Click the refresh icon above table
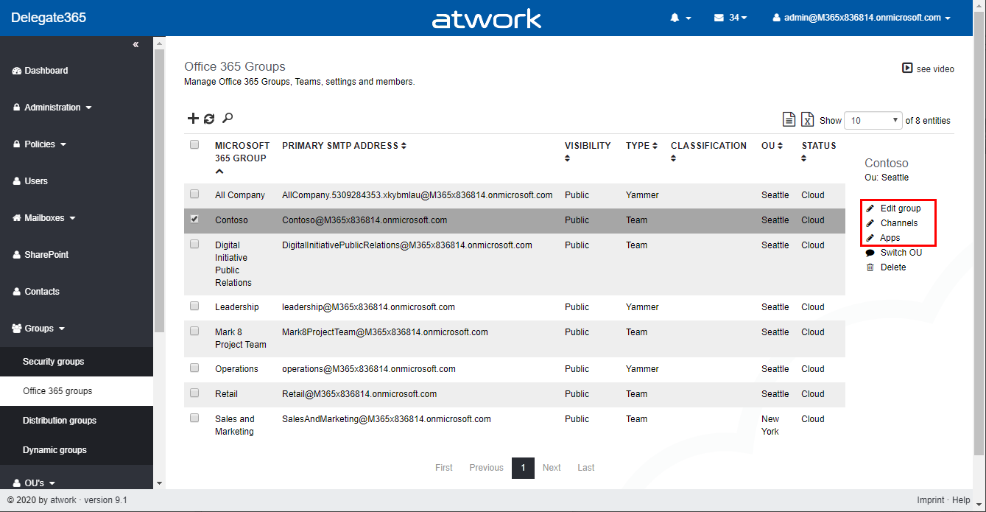 pos(209,119)
